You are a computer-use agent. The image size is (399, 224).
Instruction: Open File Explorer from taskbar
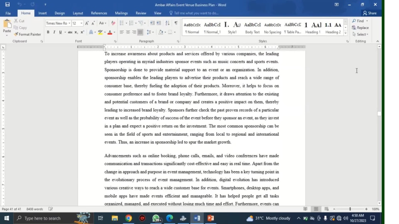coord(115,218)
